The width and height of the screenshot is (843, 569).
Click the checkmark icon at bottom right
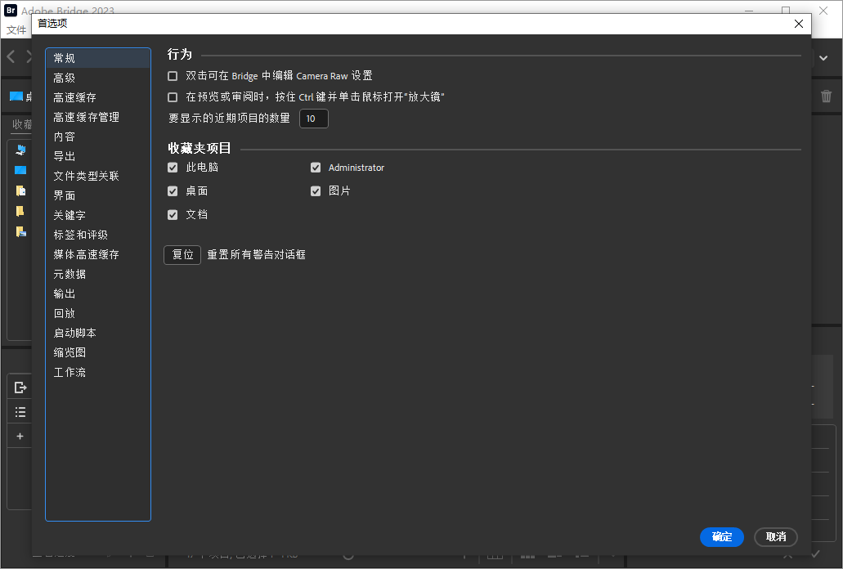tap(815, 553)
